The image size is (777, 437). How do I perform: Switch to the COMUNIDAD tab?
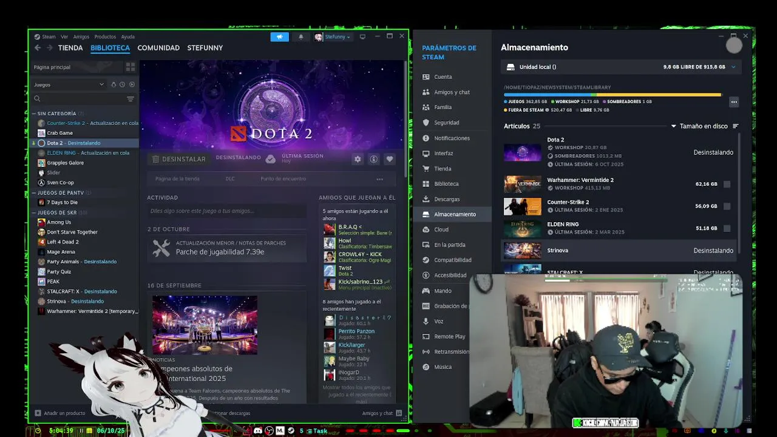click(158, 48)
